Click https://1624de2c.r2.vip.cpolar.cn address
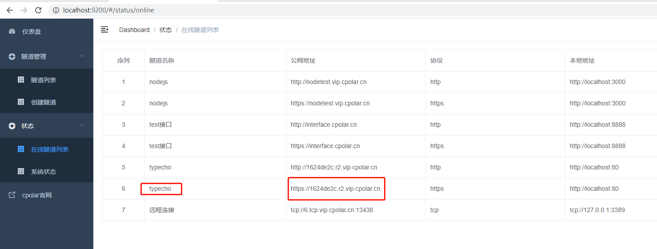 pyautogui.click(x=336, y=189)
